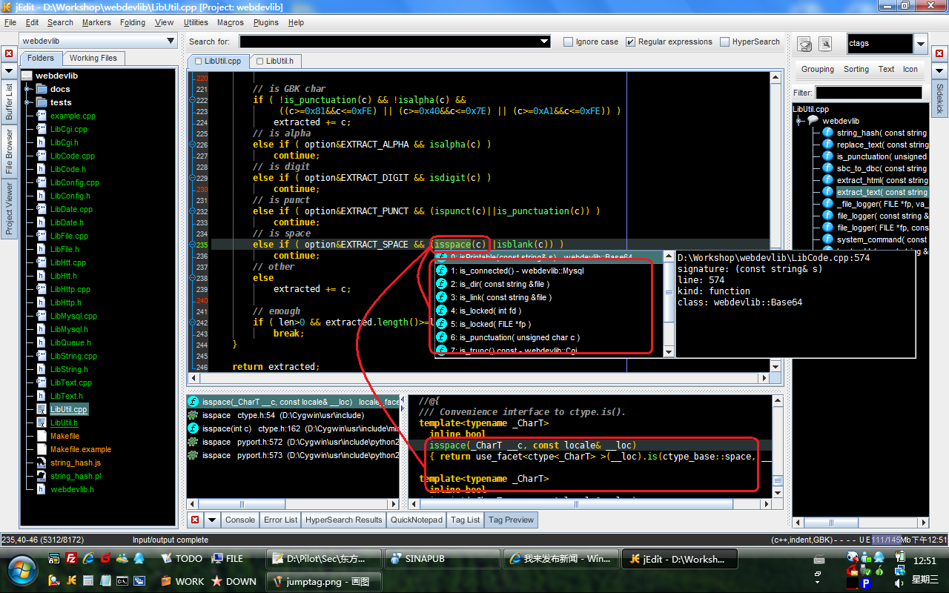Click the Sorting button in SideKick
Viewport: 949px width, 593px height.
pyautogui.click(x=856, y=69)
